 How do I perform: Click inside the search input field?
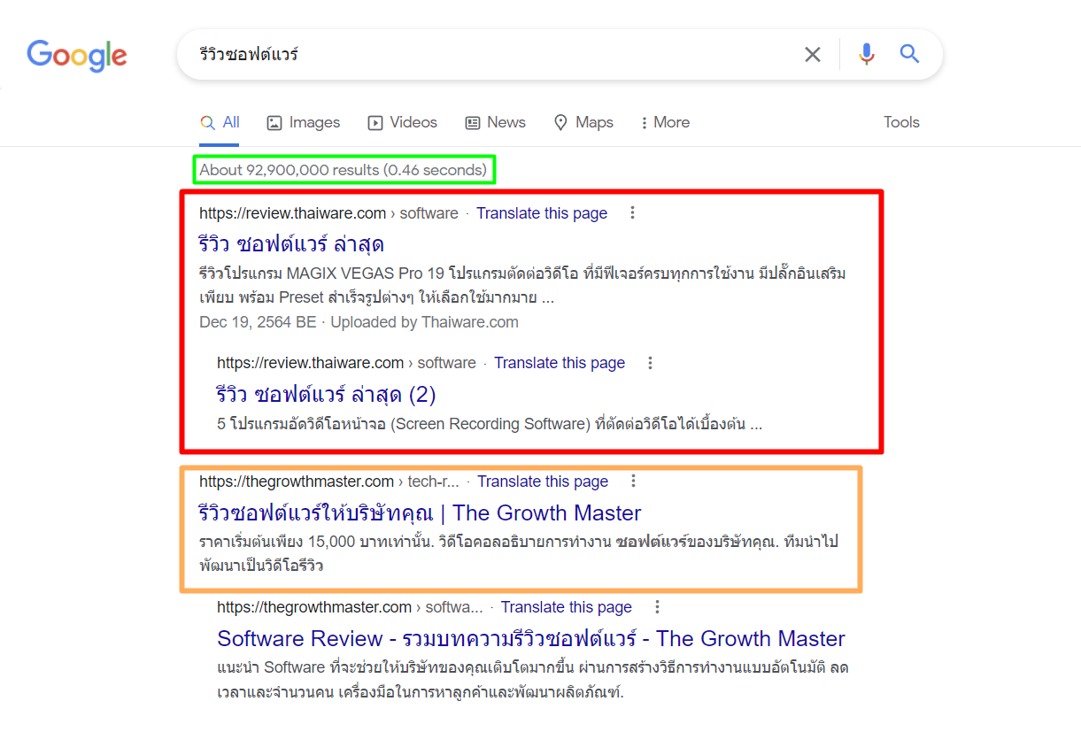(x=487, y=55)
